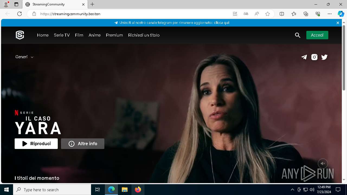Open the site search magnifier icon
The width and height of the screenshot is (347, 195).
(298, 35)
